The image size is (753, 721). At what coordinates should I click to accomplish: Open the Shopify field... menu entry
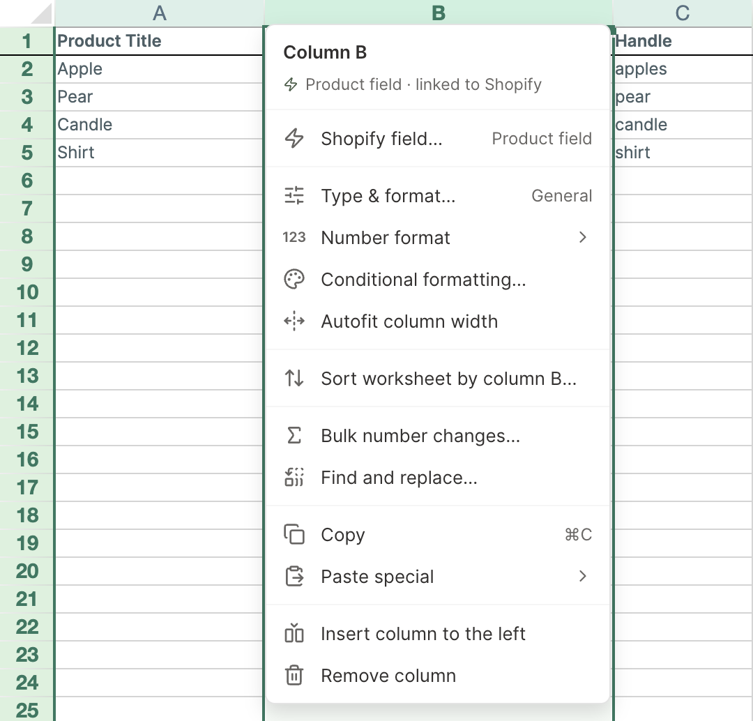[437, 138]
